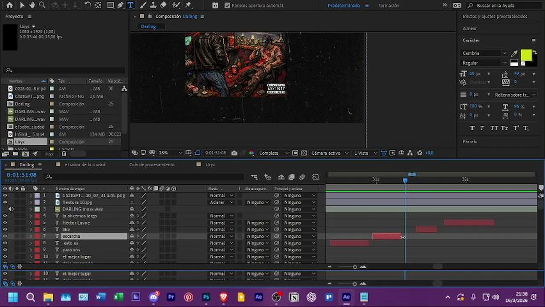
Task: Click the eyedropper in Carácter panel
Action: pos(514,54)
